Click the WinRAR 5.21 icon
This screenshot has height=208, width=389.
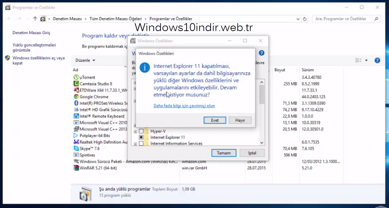point(76,168)
